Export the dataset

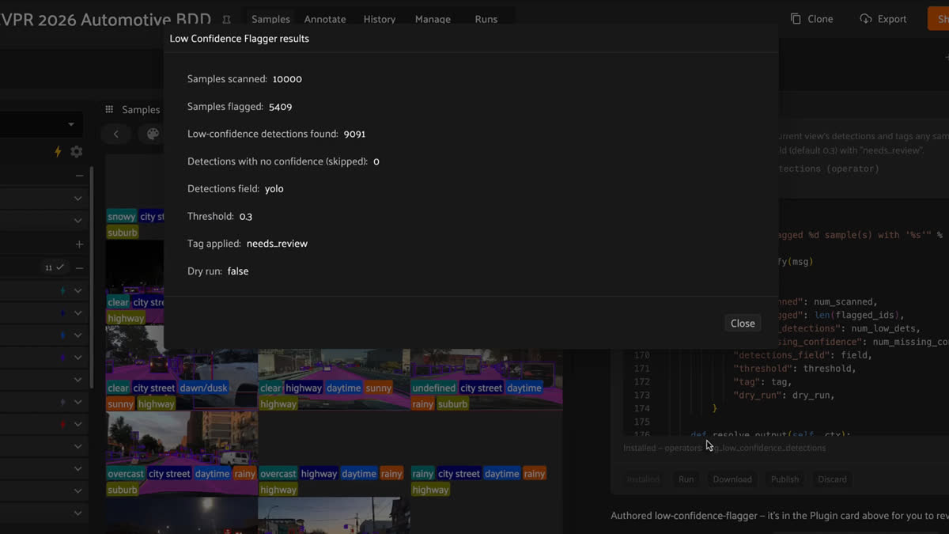[883, 19]
